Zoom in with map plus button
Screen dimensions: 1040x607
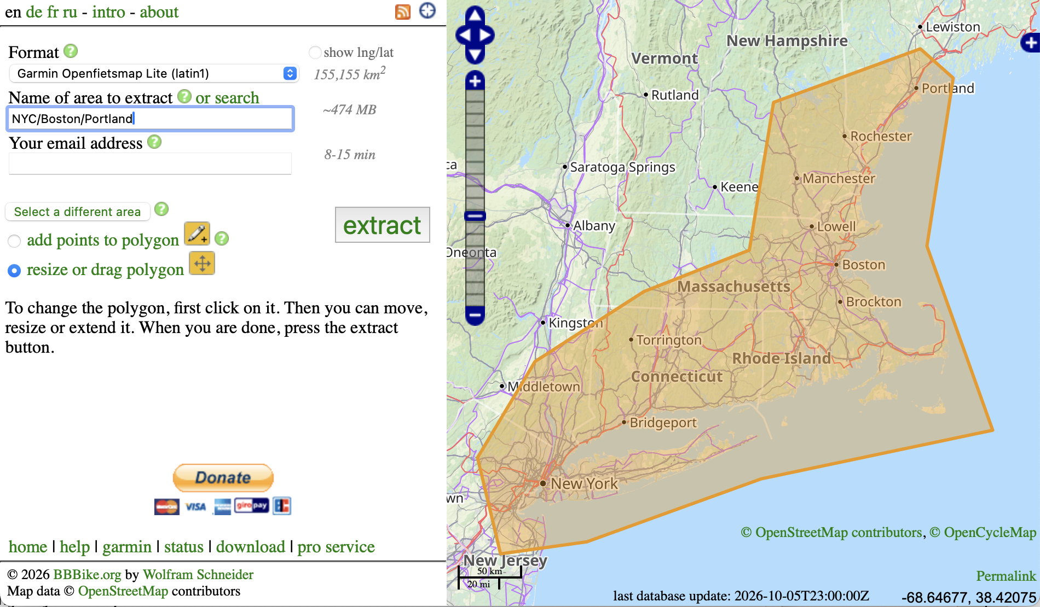[475, 81]
